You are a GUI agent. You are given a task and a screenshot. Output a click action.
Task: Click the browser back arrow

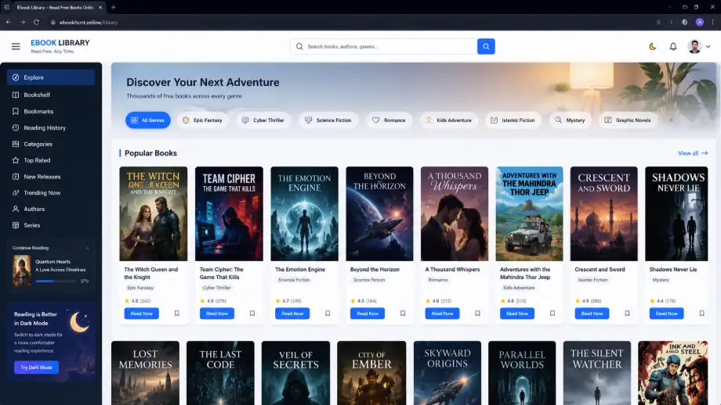[x=9, y=22]
